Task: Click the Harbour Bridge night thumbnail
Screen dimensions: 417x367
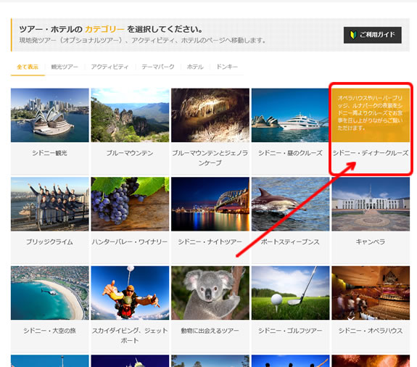Action: 210,204
